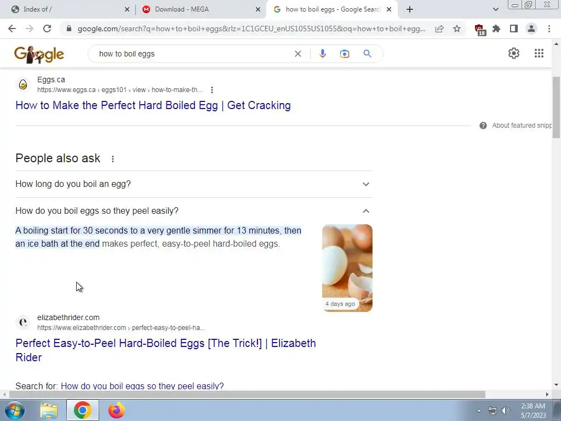Viewport: 561px width, 421px height.
Task: Click the elizabethrider.com URL breadcrumb
Action: tap(82, 328)
